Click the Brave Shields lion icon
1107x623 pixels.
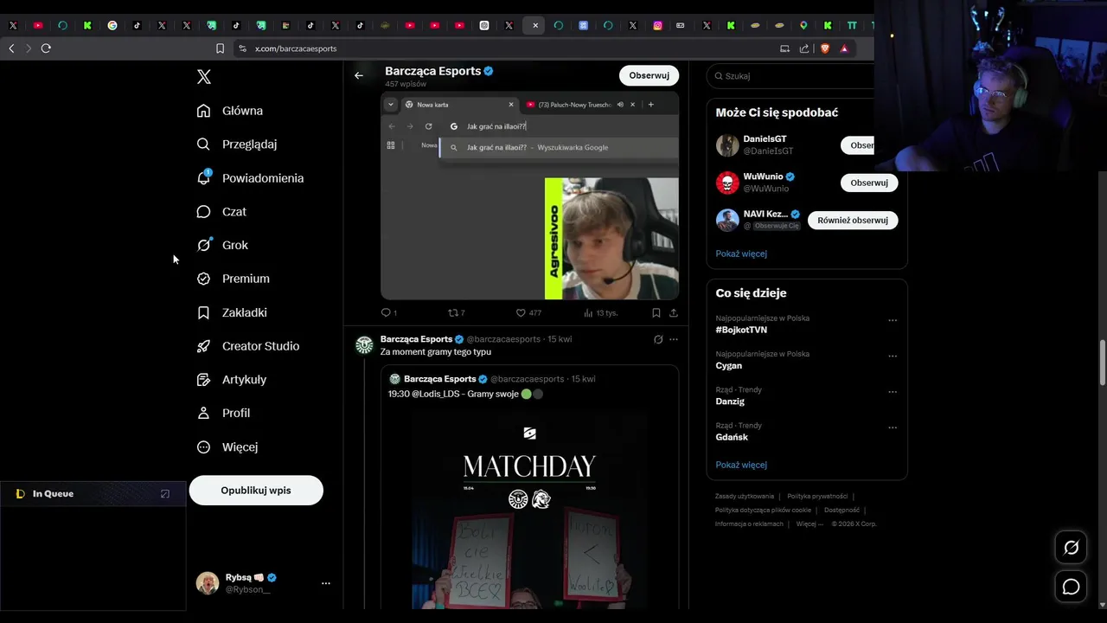click(x=825, y=48)
